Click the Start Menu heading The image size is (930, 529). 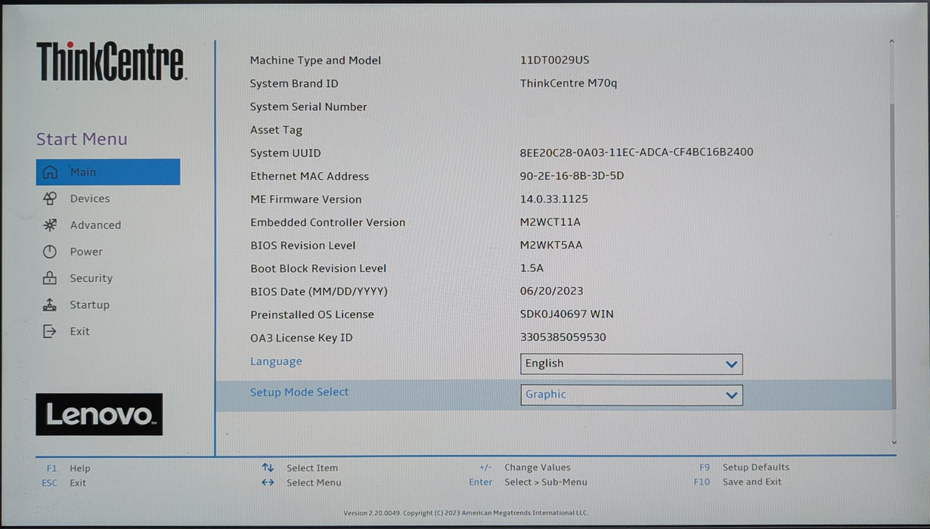pyautogui.click(x=82, y=139)
